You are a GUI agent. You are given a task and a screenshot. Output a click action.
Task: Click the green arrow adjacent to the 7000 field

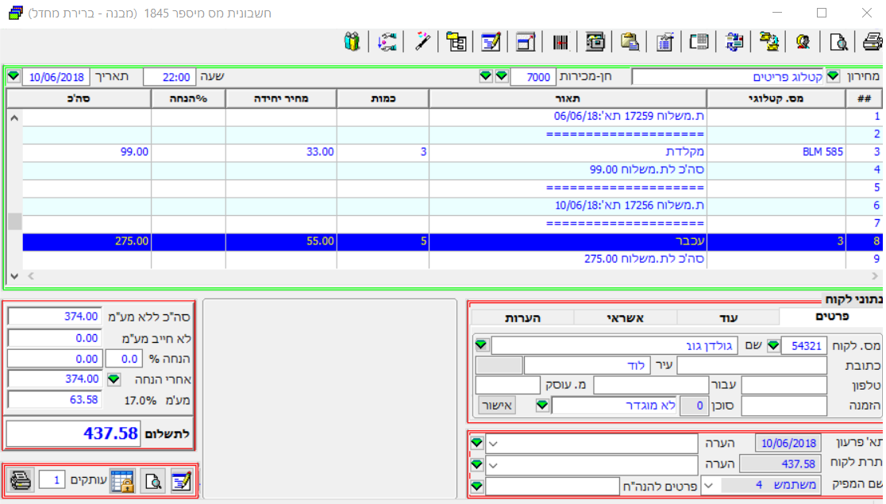[x=501, y=75]
